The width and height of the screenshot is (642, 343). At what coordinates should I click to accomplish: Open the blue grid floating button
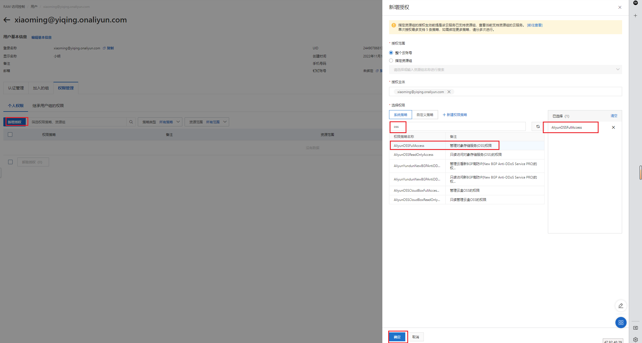pyautogui.click(x=620, y=323)
